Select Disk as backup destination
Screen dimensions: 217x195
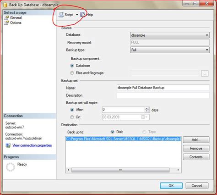tap(113, 132)
